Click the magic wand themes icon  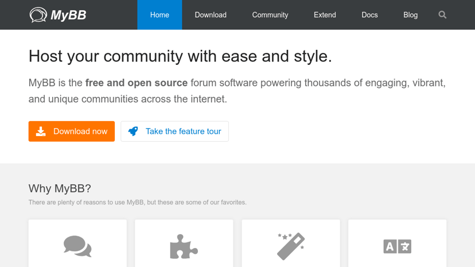coord(291,246)
